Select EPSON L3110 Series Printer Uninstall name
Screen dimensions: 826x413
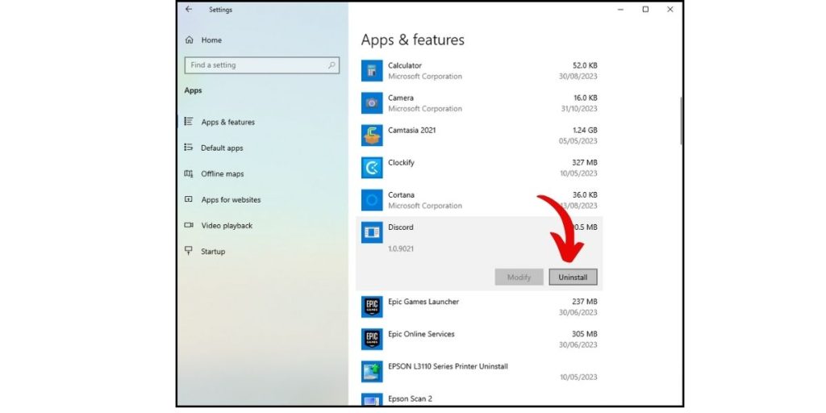[x=448, y=366]
